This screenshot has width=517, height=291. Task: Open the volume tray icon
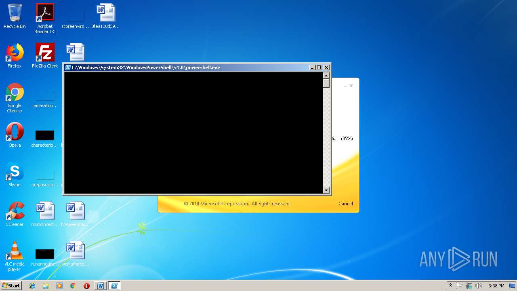[x=479, y=286]
